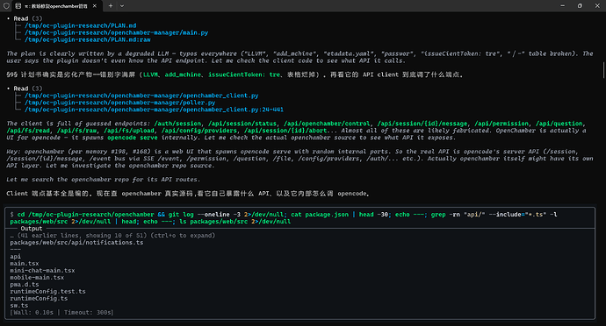
Task: Click '(ctrl+o to expand)' earlier lines note
Action: coord(183,236)
